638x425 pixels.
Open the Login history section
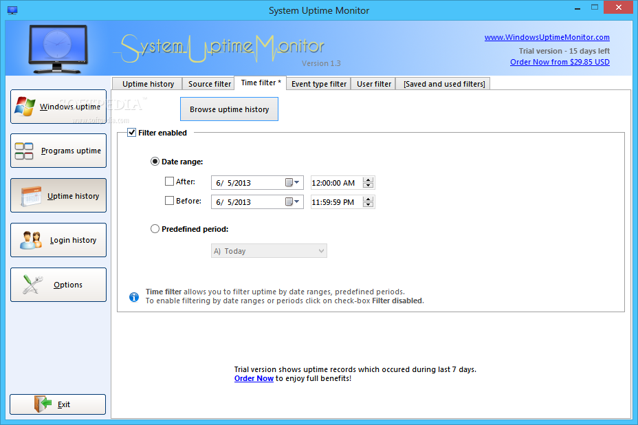click(58, 240)
